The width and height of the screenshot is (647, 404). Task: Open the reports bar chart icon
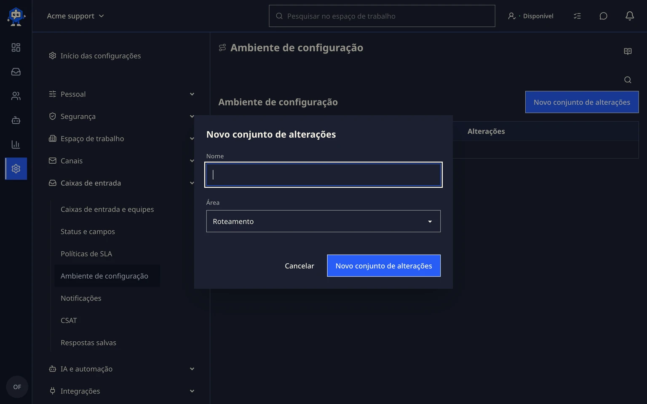click(16, 144)
